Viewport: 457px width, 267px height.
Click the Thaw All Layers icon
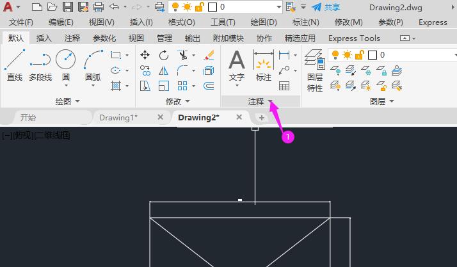(366, 86)
